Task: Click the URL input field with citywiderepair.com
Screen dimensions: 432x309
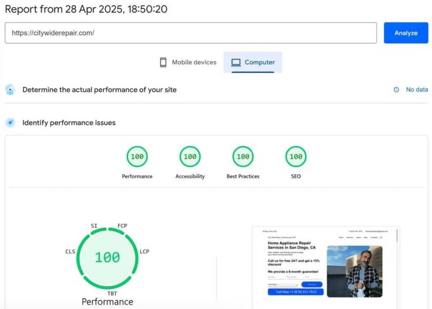Action: click(x=191, y=33)
